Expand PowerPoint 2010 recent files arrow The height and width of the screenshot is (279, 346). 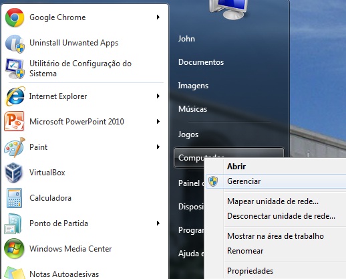pyautogui.click(x=158, y=122)
